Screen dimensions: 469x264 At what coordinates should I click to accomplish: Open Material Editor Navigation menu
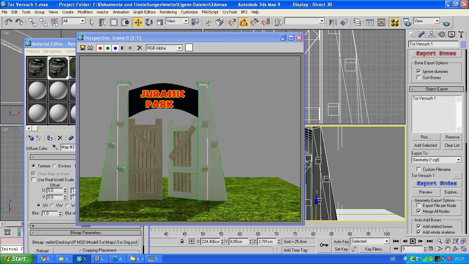click(x=52, y=51)
